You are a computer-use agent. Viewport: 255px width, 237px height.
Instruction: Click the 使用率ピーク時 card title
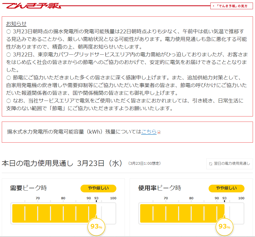160,188
